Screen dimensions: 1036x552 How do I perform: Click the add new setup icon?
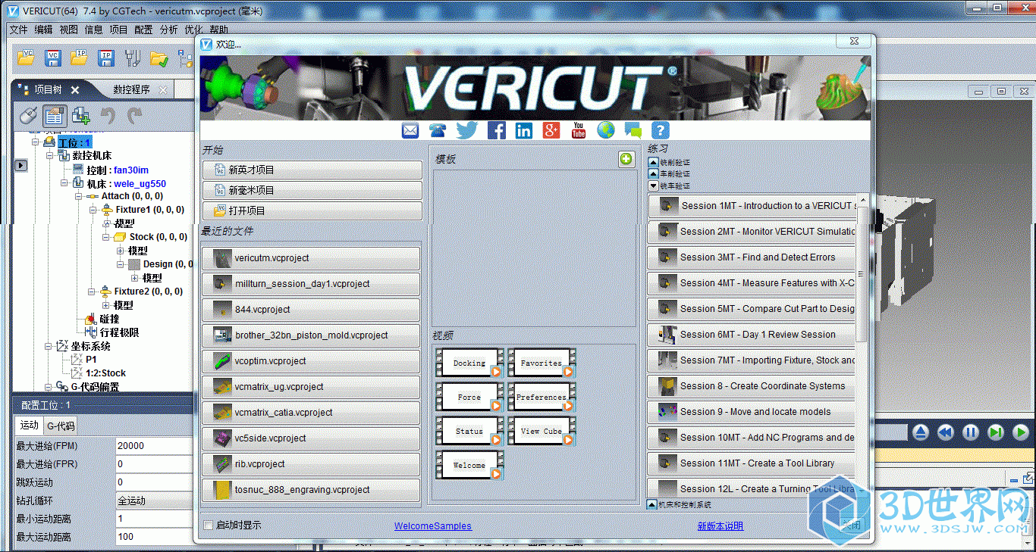[80, 116]
